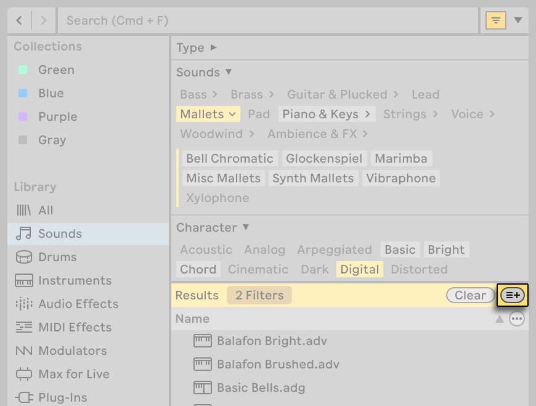Toggle the Arpeggiated character tag
This screenshot has height=406, width=536.
click(x=335, y=250)
